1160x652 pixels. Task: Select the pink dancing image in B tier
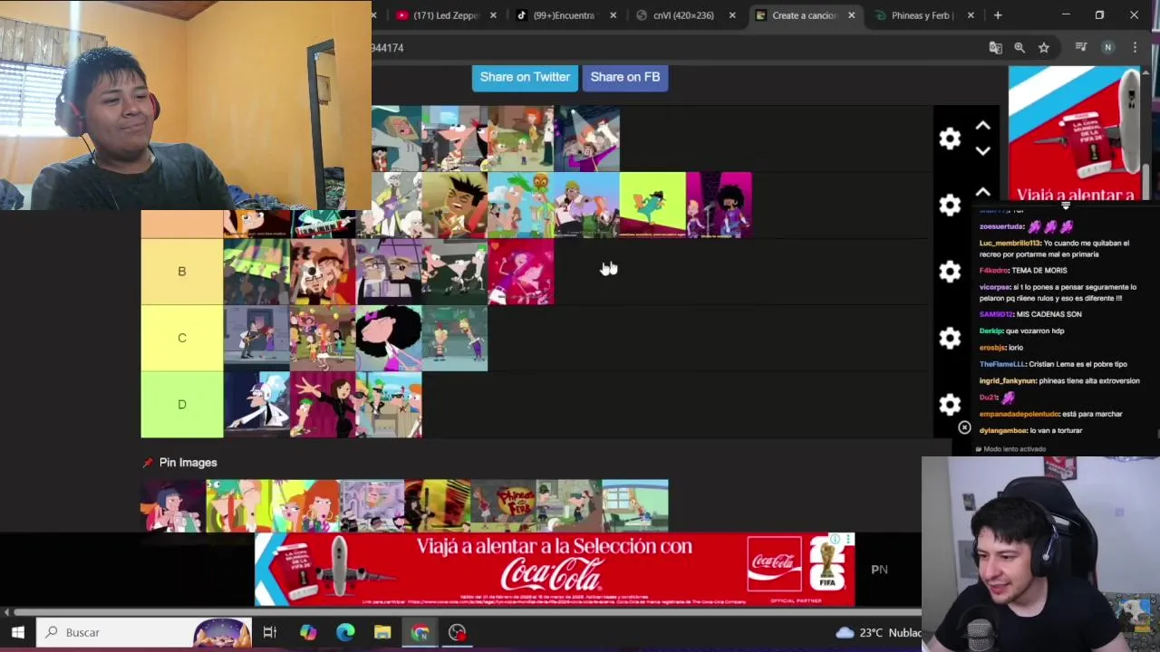click(x=521, y=272)
